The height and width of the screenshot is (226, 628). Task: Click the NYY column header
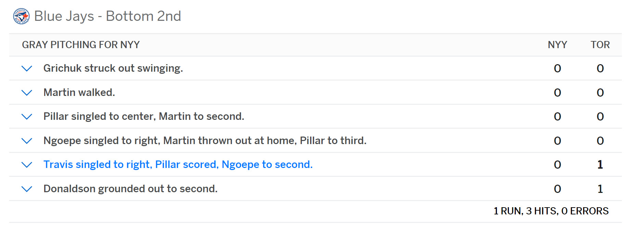[557, 45]
